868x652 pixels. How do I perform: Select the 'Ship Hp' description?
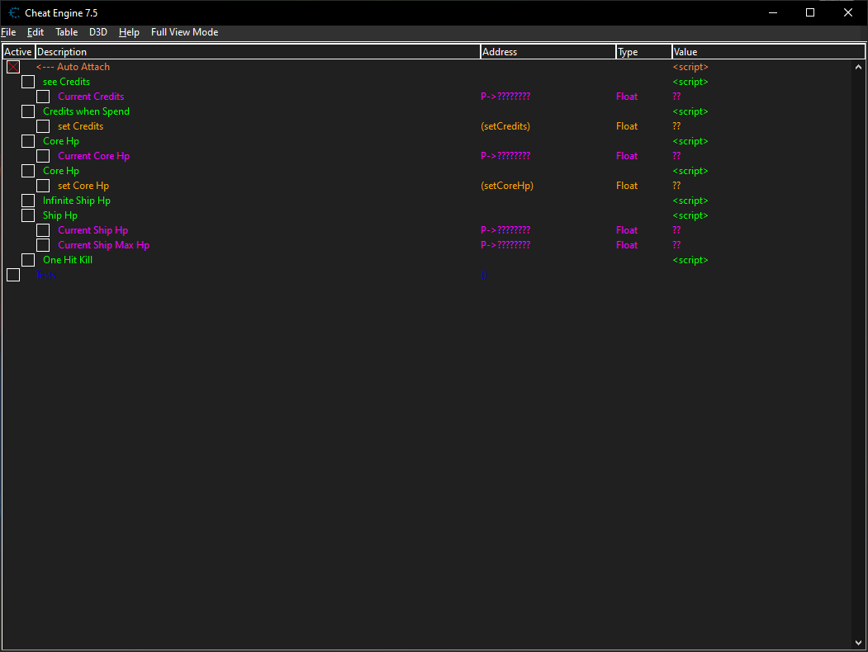tap(59, 215)
